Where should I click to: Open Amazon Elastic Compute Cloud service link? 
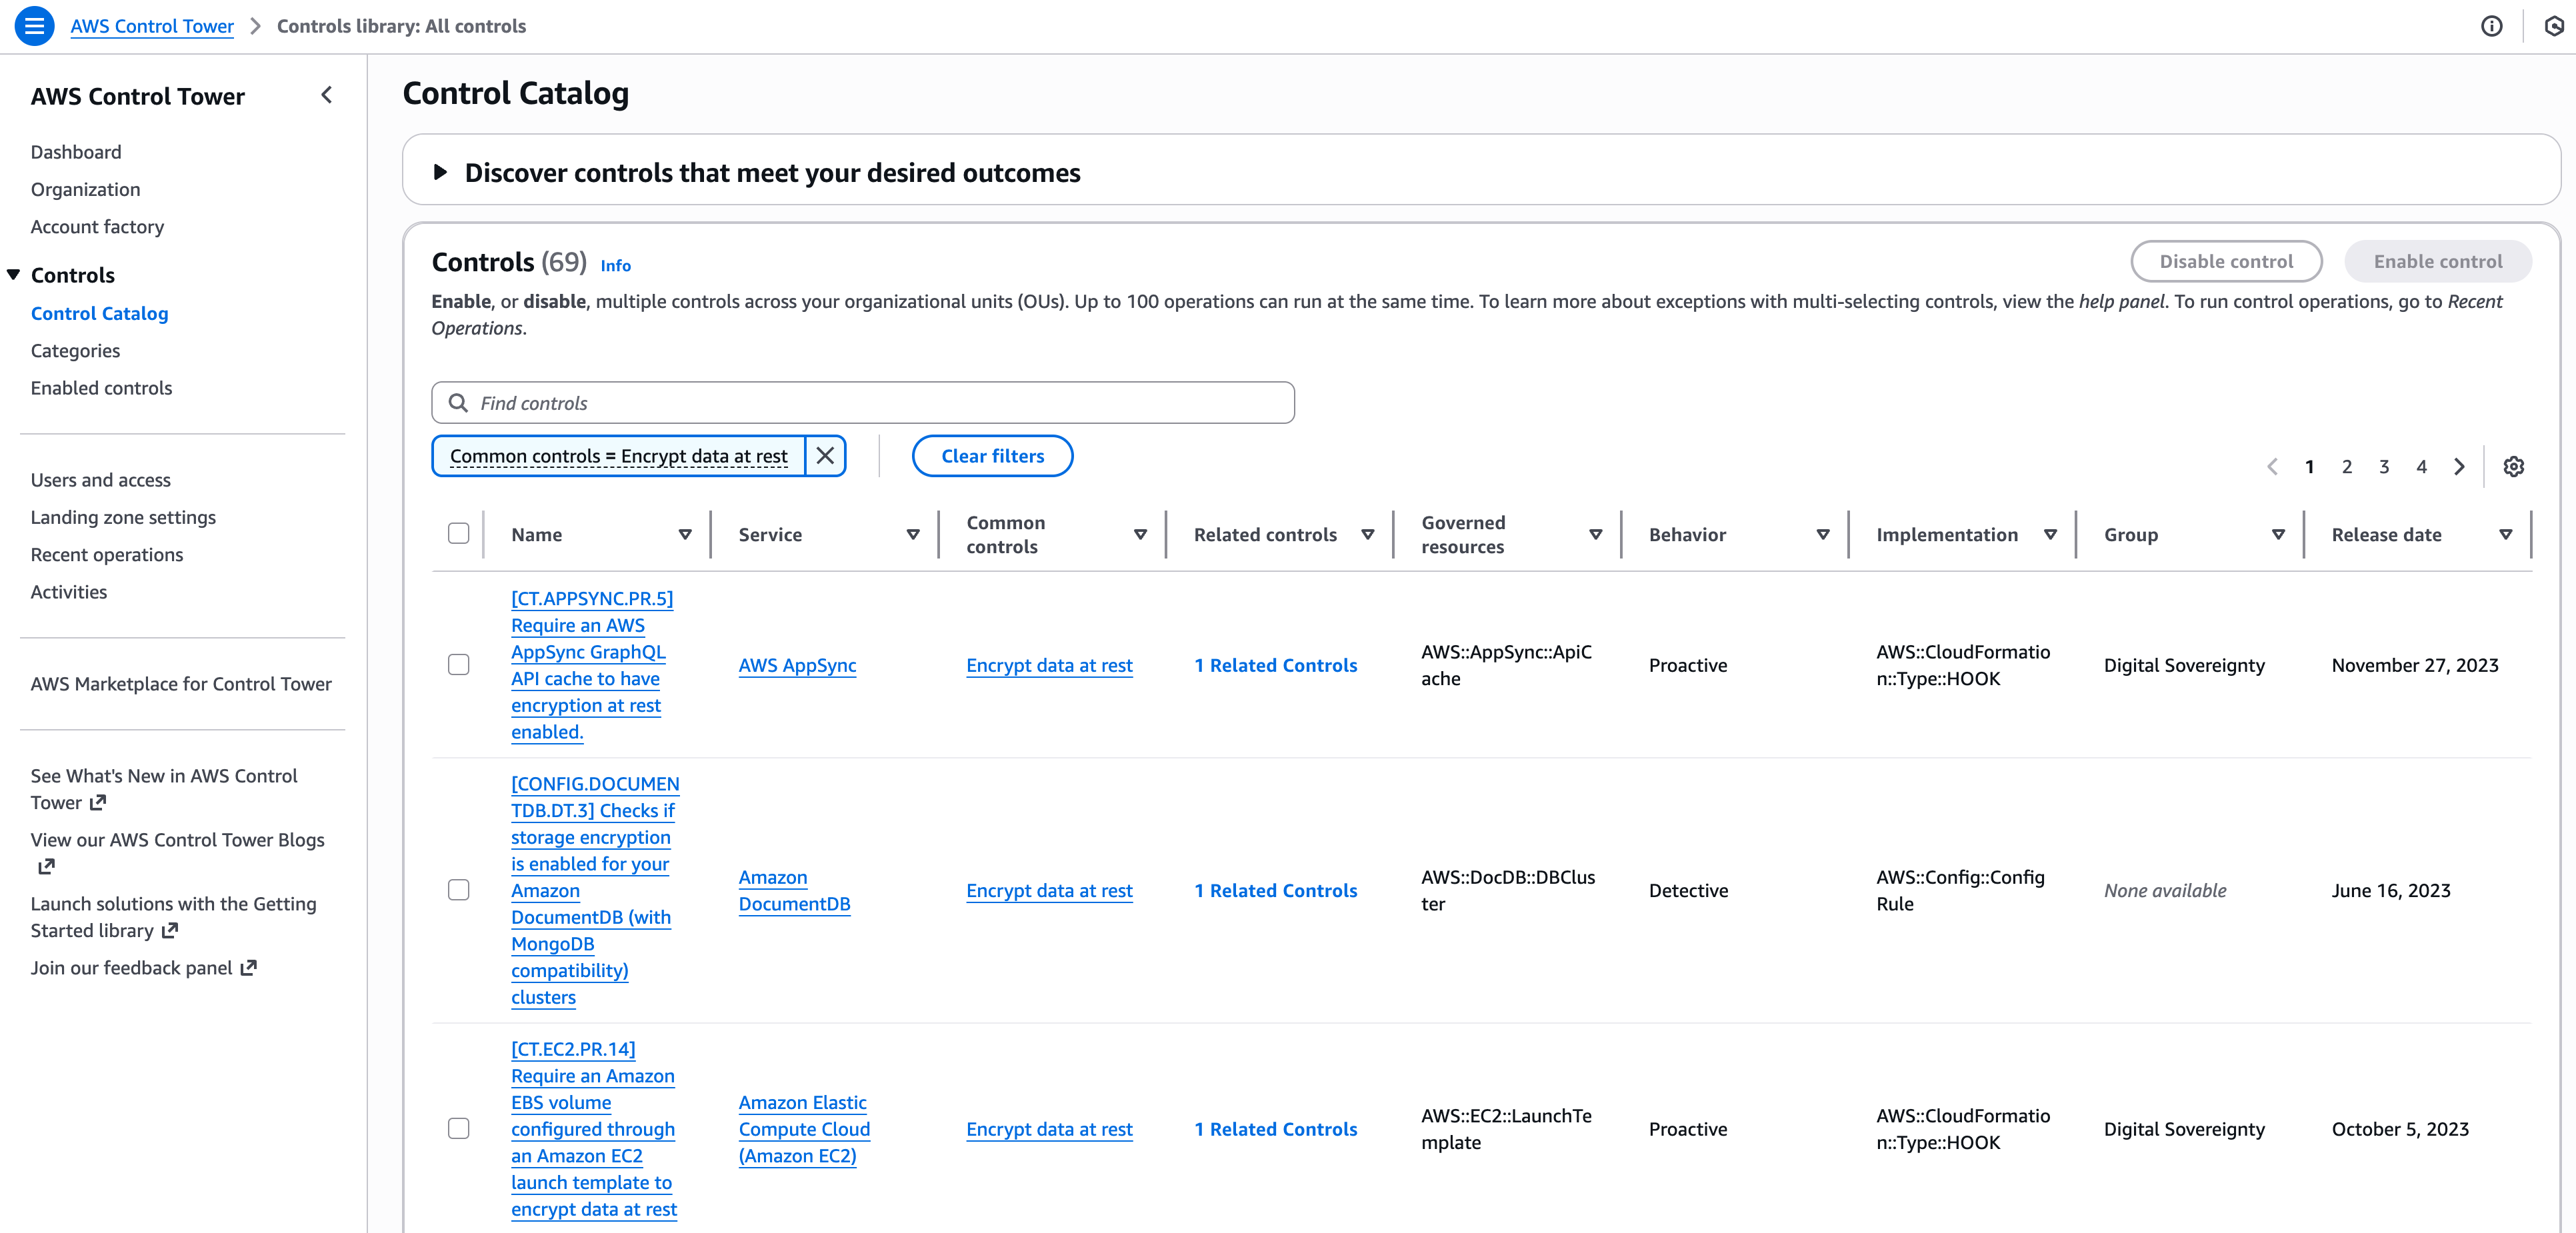[x=804, y=1129]
